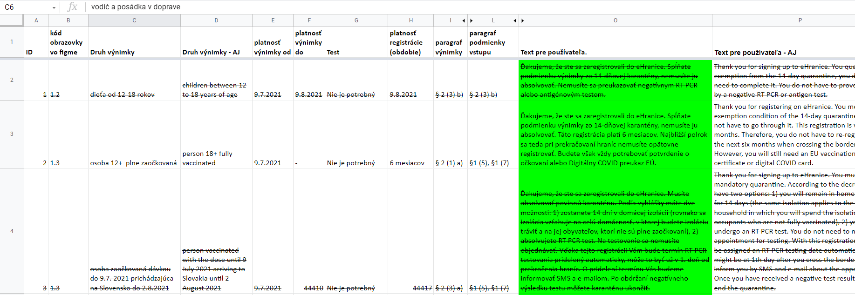
Task: Click the 'kód obrazovky vo figme' header cell
Action: click(68, 42)
